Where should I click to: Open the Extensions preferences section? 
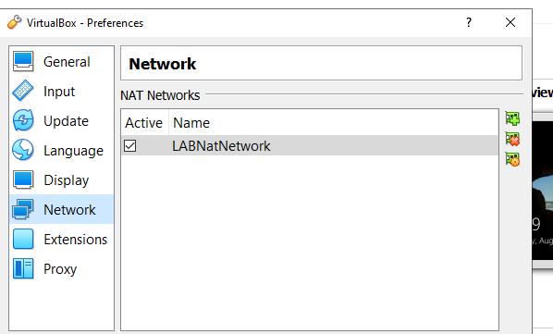coord(61,239)
